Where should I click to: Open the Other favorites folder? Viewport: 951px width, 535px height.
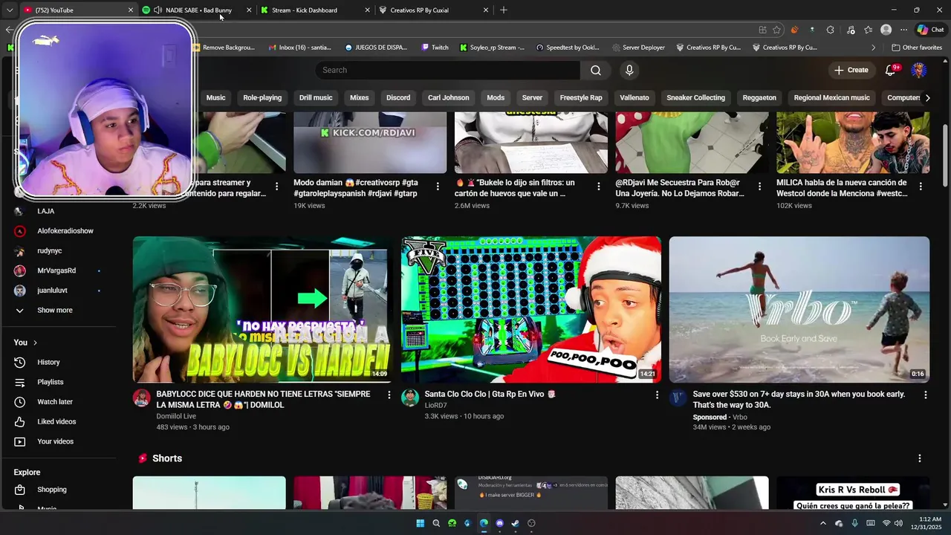pos(917,48)
